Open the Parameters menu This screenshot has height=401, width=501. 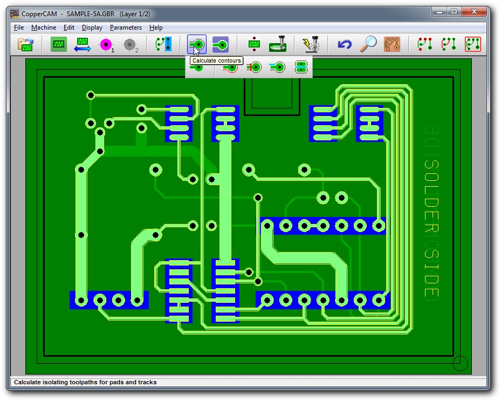126,28
